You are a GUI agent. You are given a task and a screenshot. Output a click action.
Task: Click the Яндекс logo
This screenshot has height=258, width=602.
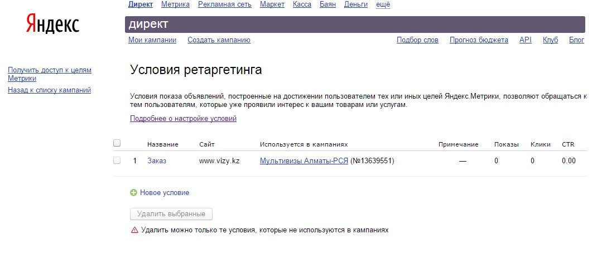point(52,24)
